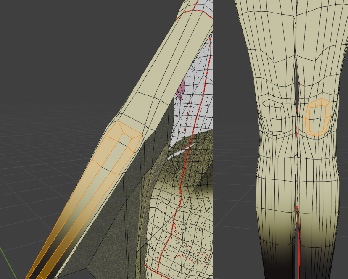Viewport: 348px width, 279px height.
Task: Click the pink object beside the leg mesh
Action: click(x=181, y=89)
